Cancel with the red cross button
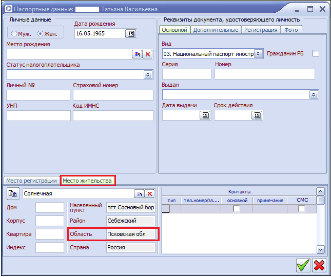The height and width of the screenshot is (277, 331). pos(319,265)
